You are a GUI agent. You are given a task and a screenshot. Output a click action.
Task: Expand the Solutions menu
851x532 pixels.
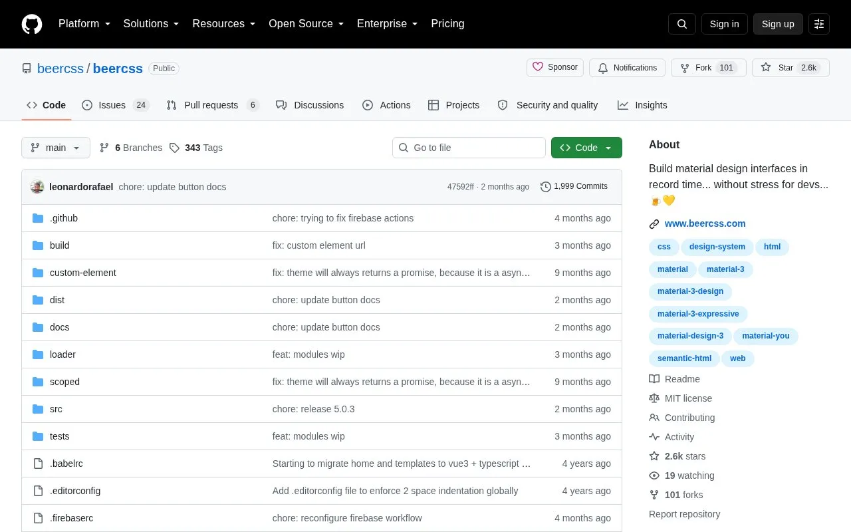152,24
